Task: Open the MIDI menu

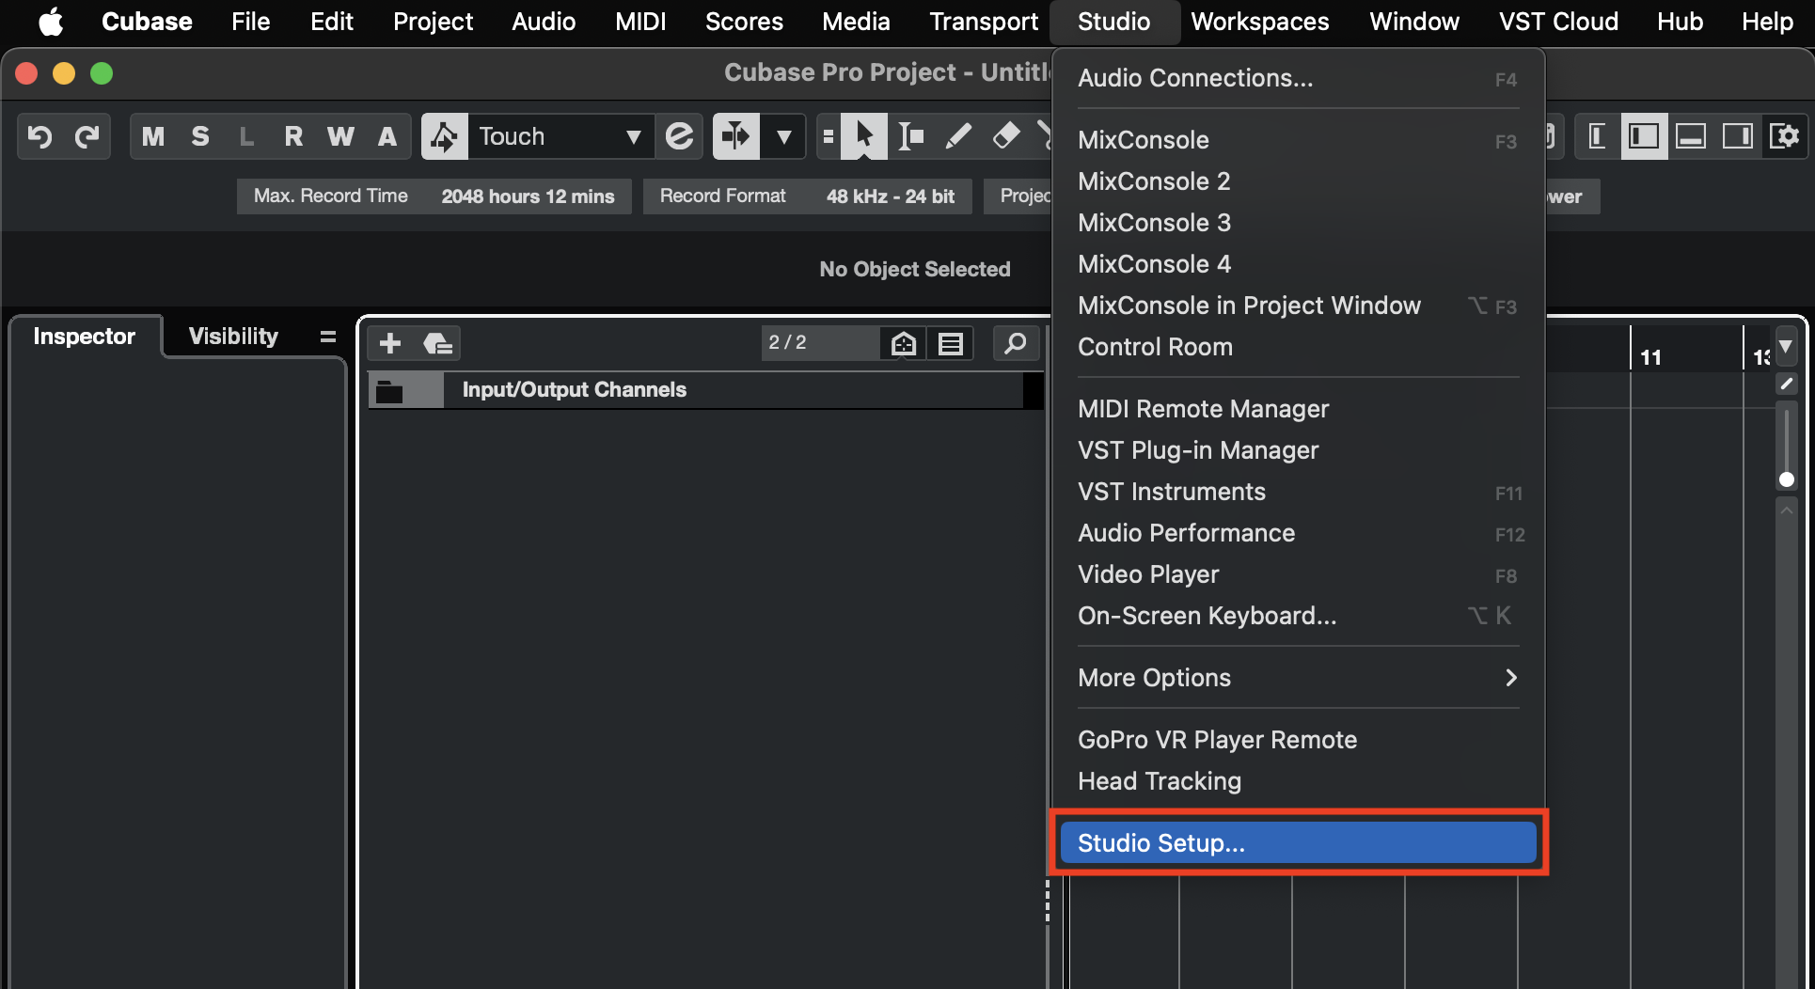Action: [x=640, y=22]
